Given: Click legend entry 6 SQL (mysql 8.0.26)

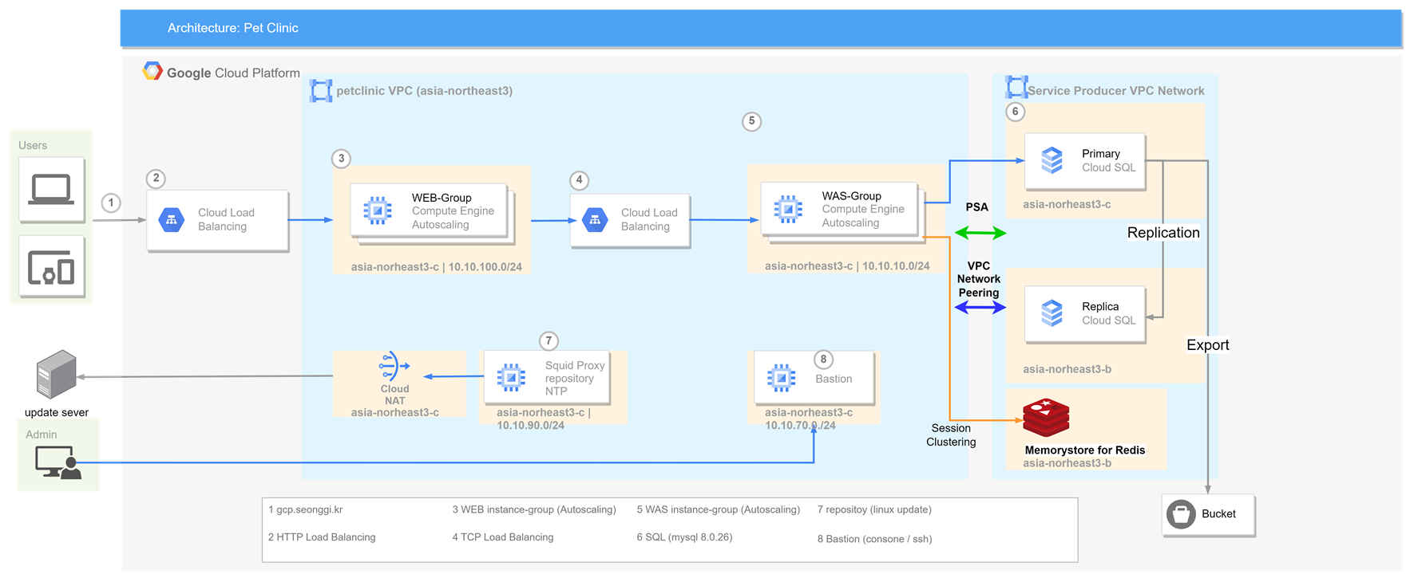Looking at the screenshot, I should point(684,537).
